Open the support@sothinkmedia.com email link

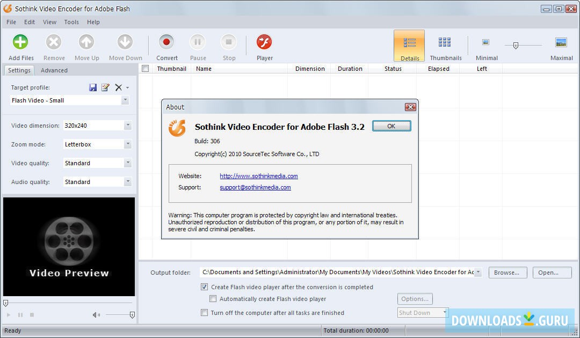(x=255, y=187)
